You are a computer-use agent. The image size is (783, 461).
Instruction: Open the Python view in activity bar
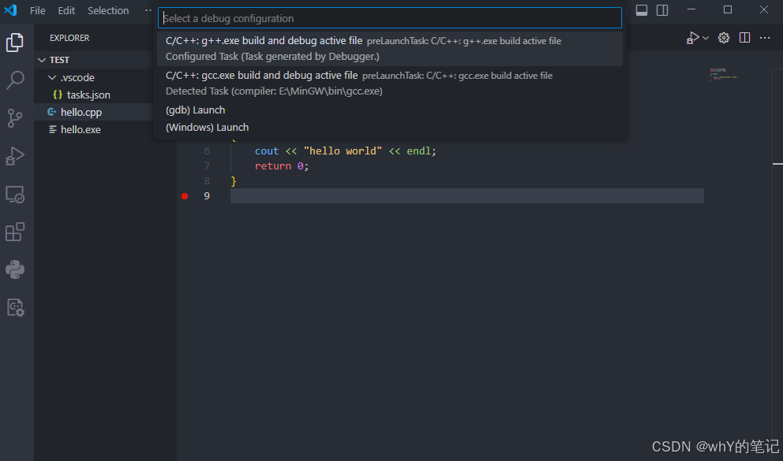click(15, 270)
